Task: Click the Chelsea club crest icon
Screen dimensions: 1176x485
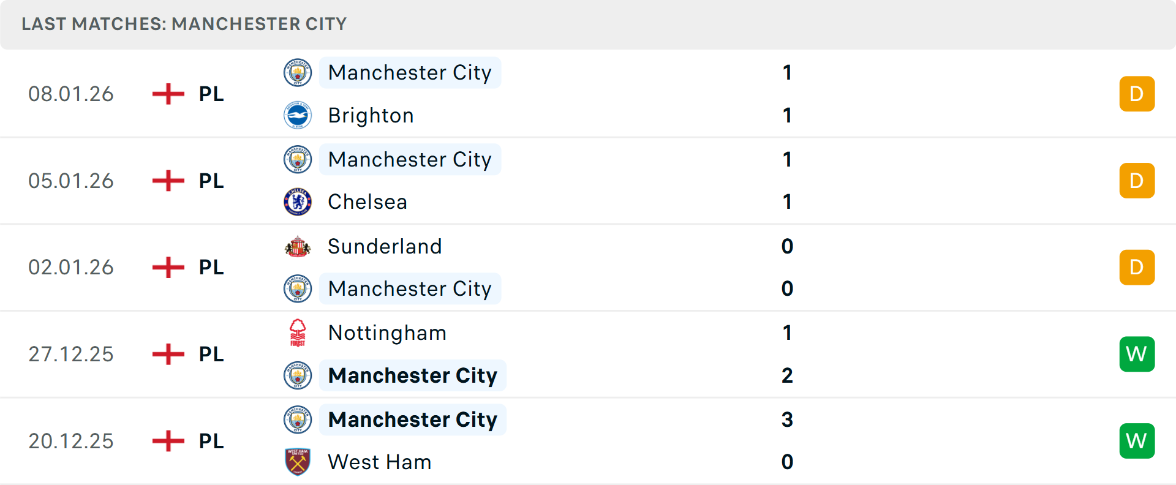Action: tap(298, 201)
